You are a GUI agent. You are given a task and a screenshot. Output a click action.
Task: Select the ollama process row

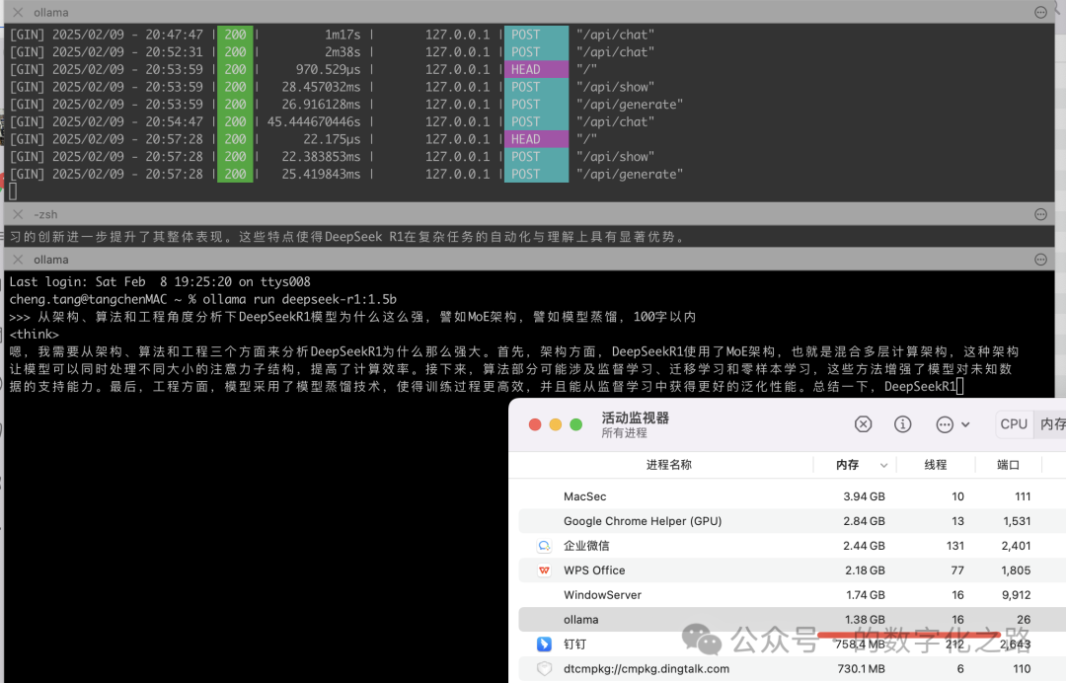[691, 620]
